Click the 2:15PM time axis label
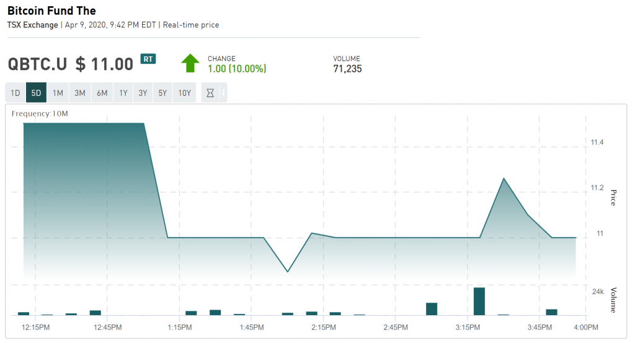The image size is (635, 343). [x=324, y=328]
